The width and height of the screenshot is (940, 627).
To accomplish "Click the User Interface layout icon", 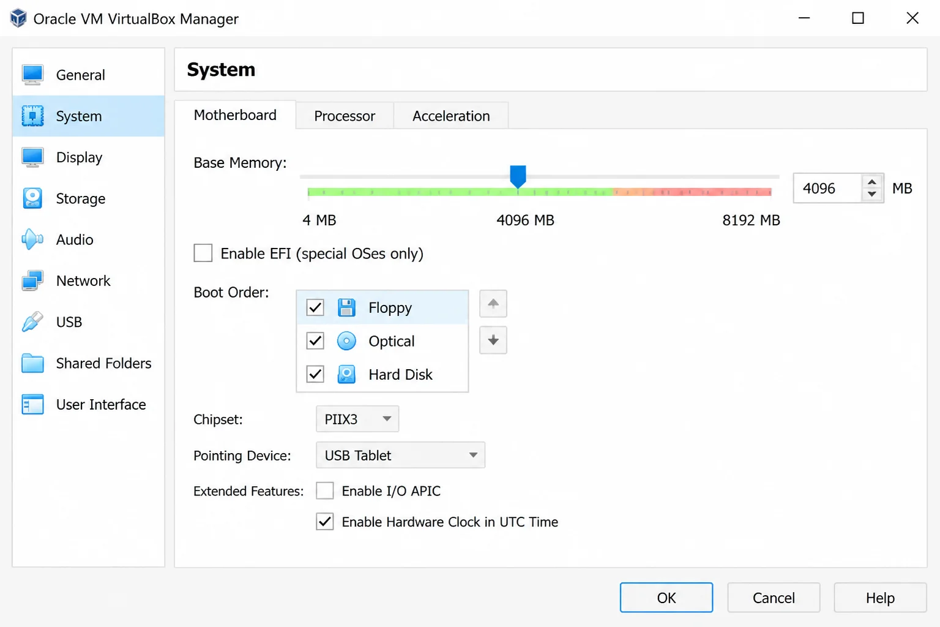I will [x=32, y=404].
